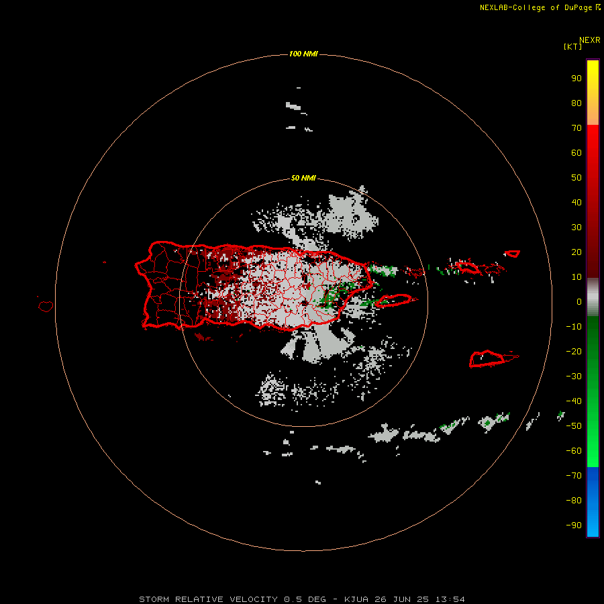Click the -60 value on velocity scale
604x604 pixels.
click(574, 451)
